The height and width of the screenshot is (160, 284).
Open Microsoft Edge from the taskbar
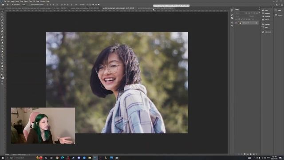[63, 158]
